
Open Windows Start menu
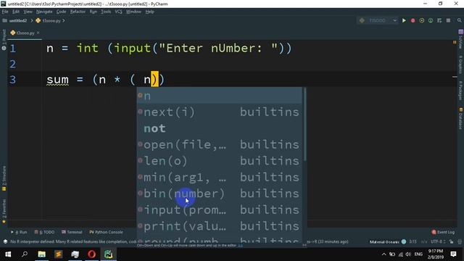coord(8,254)
